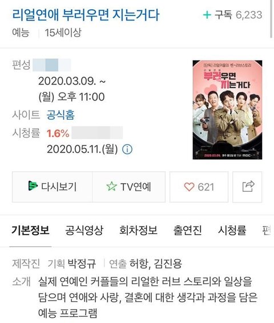This screenshot has height=323, width=274.
Task: Click the title 리얼연애 부러우면 지는거다
Action: point(86,15)
